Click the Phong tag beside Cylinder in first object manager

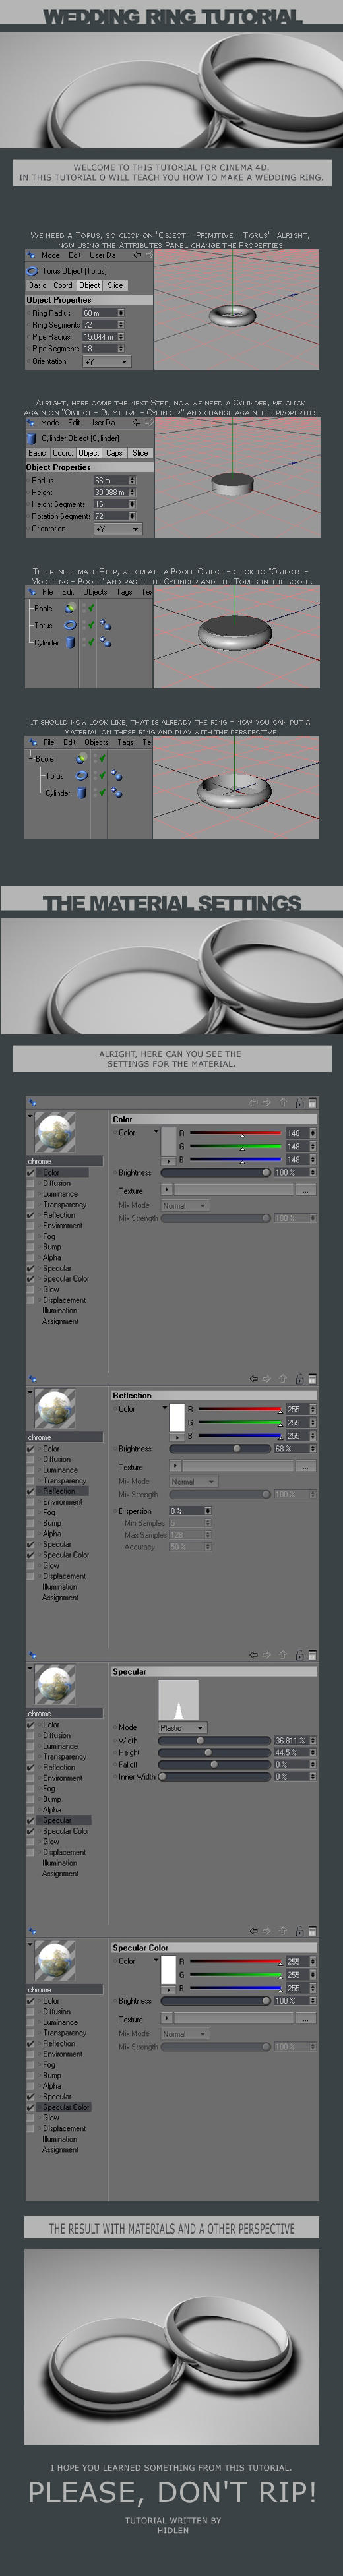point(105,643)
